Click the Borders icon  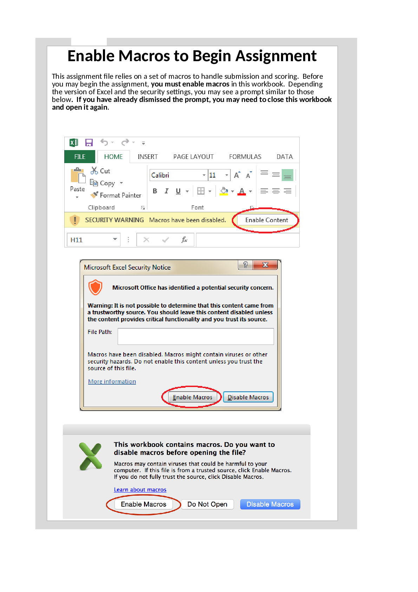click(x=201, y=191)
